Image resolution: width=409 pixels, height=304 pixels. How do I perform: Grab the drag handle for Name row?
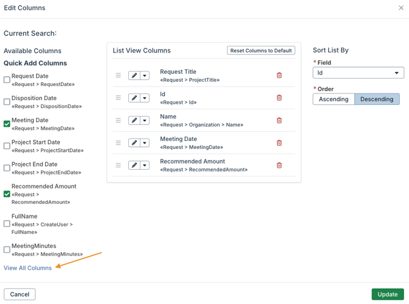pyautogui.click(x=118, y=120)
